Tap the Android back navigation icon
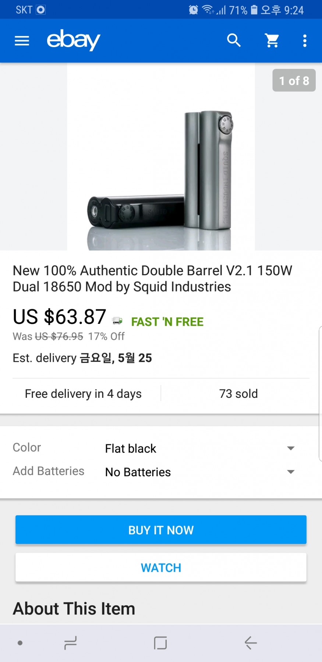 coord(251,643)
